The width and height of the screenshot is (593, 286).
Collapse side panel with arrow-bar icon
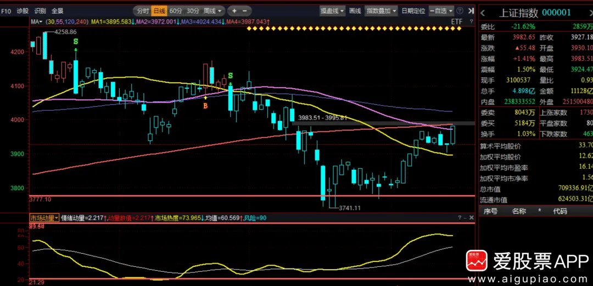(471, 11)
